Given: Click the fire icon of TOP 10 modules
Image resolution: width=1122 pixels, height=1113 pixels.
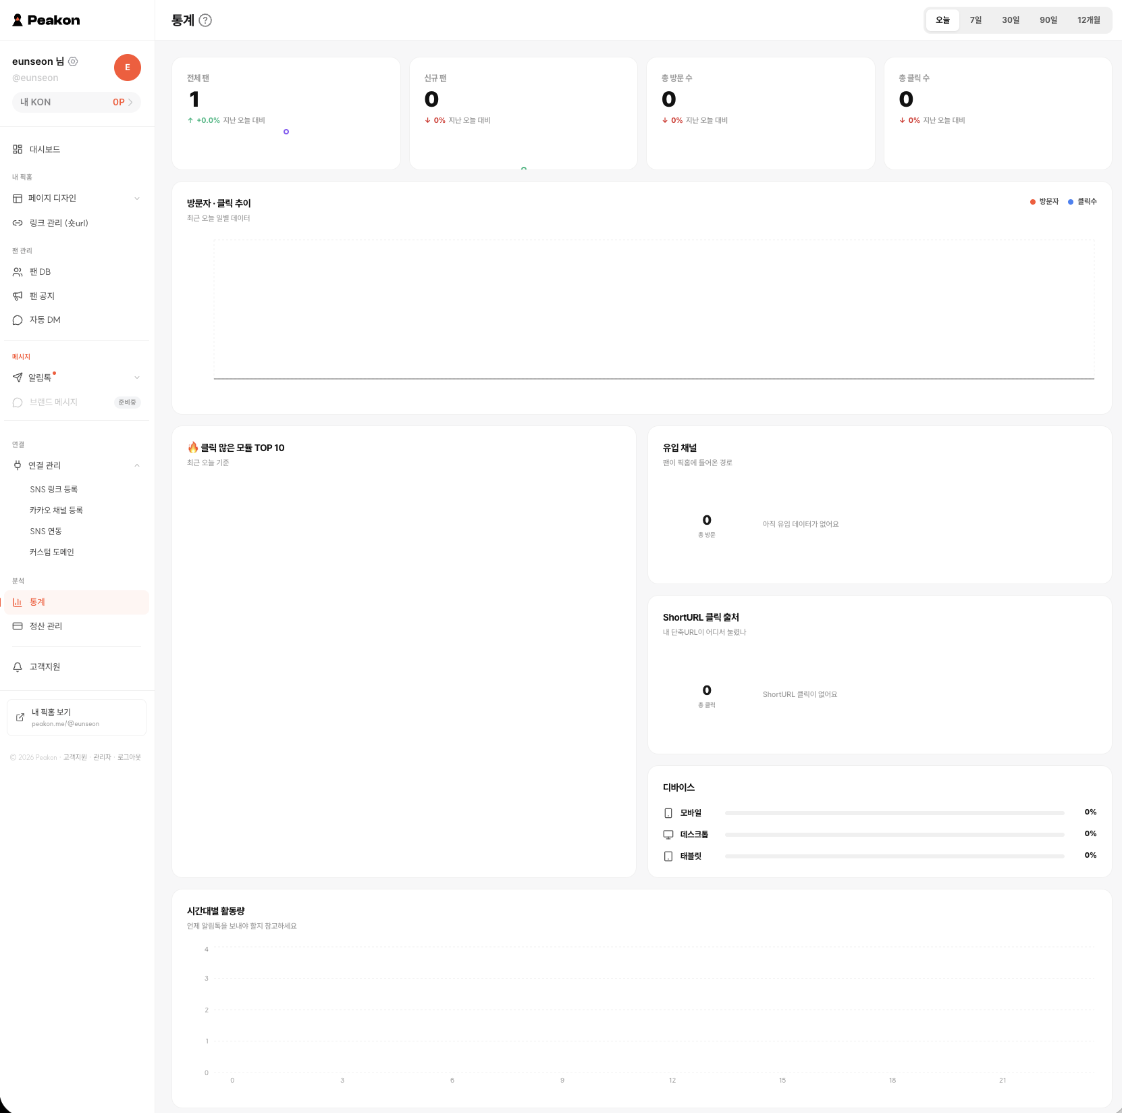Looking at the screenshot, I should (x=193, y=447).
